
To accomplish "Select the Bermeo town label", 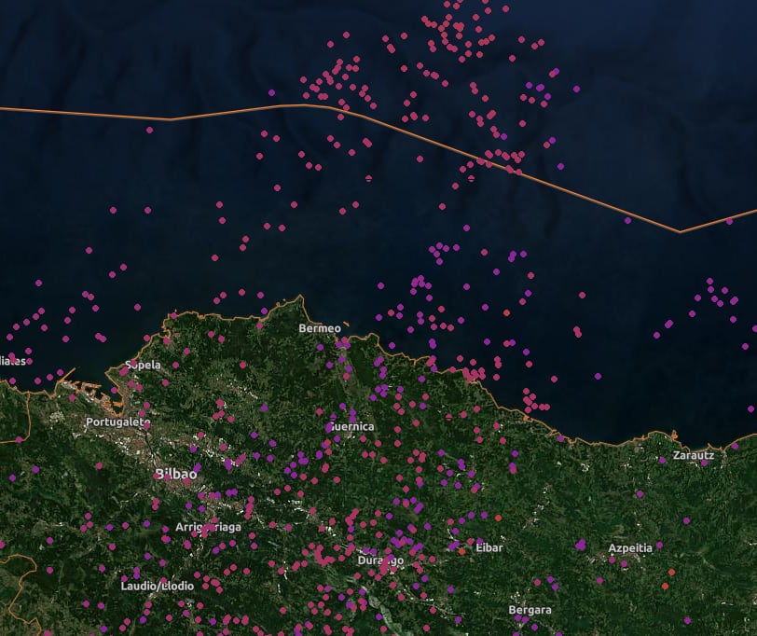I will (x=320, y=329).
